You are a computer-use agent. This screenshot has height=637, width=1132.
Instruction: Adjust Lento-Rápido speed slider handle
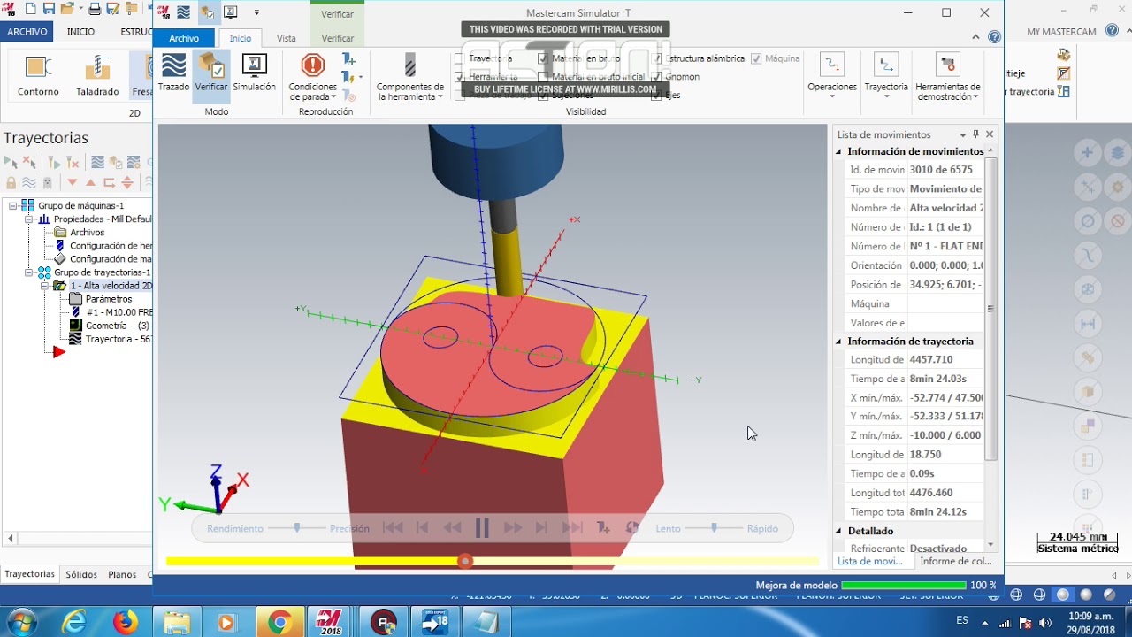pyautogui.click(x=715, y=528)
